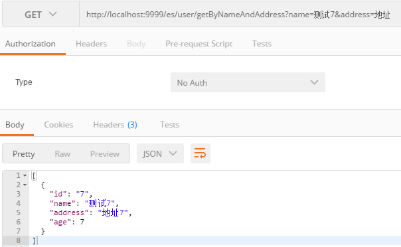Image resolution: width=401 pixels, height=247 pixels.
Task: Select the request Body tab
Action: point(136,44)
